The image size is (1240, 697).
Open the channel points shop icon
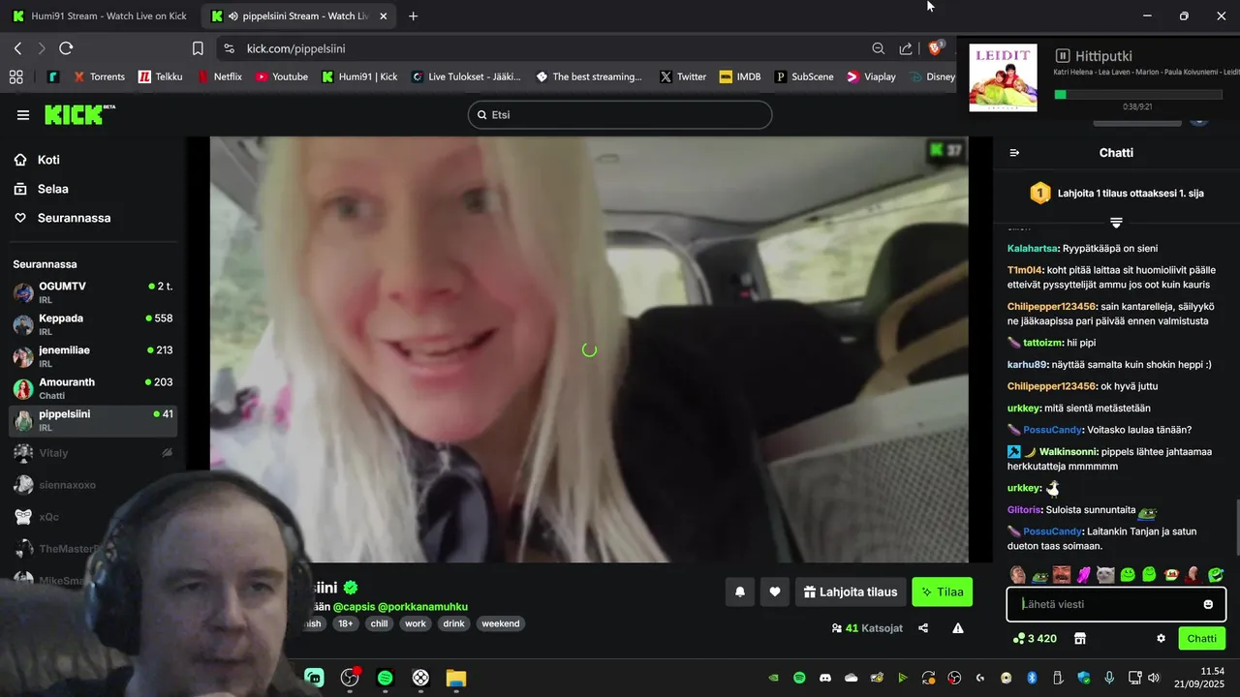click(1080, 639)
